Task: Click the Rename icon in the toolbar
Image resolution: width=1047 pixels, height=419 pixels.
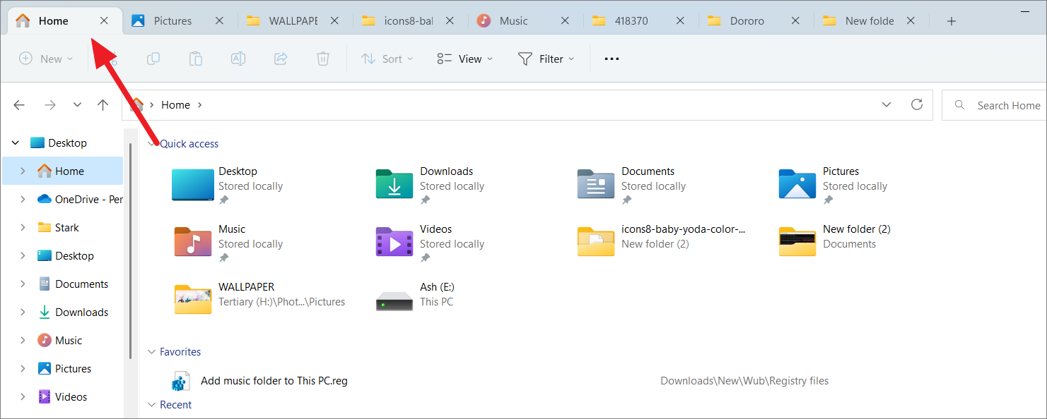Action: 238,59
